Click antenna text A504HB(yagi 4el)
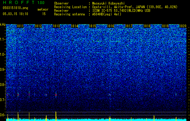 tap(107, 14)
